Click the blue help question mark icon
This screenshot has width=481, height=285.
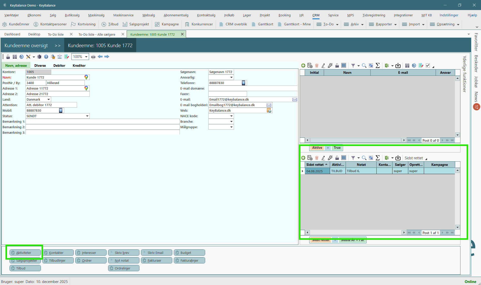point(46,57)
